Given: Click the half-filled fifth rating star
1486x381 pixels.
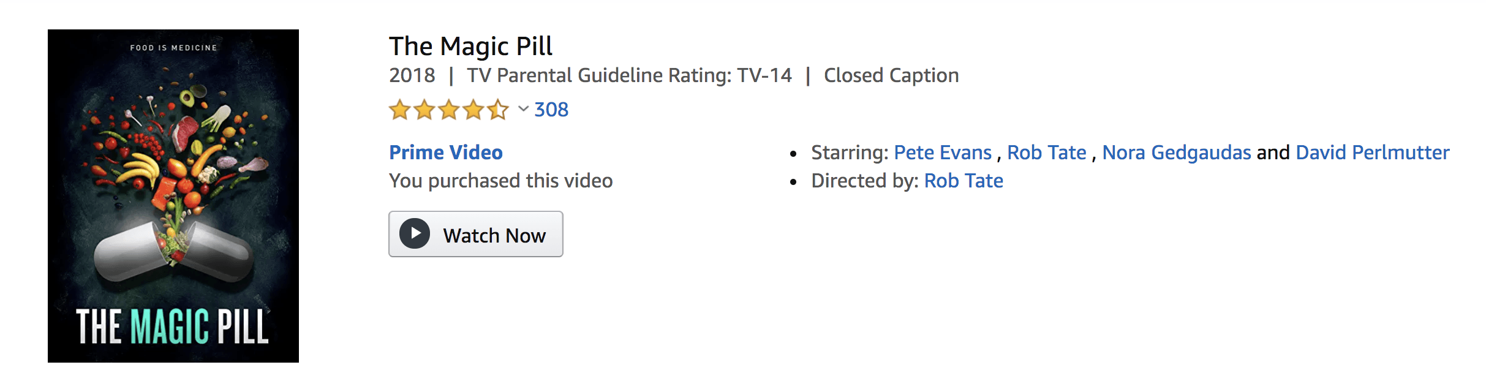Looking at the screenshot, I should click(498, 110).
